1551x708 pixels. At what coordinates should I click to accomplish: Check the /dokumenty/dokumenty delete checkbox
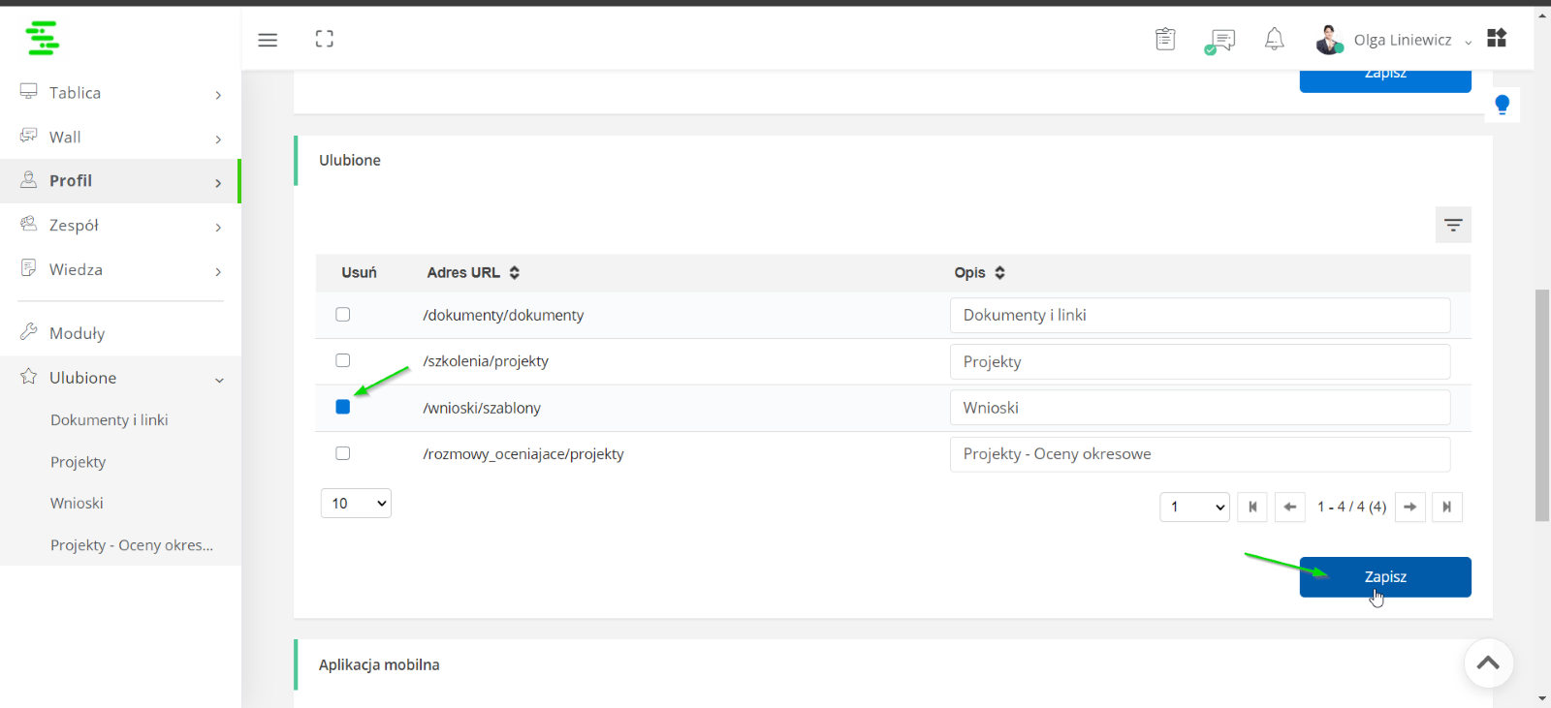[342, 314]
